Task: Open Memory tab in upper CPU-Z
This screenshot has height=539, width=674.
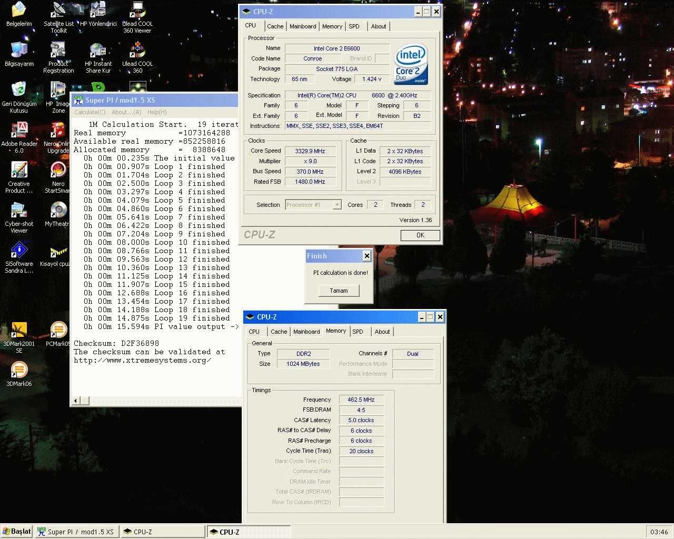Action: [x=332, y=26]
